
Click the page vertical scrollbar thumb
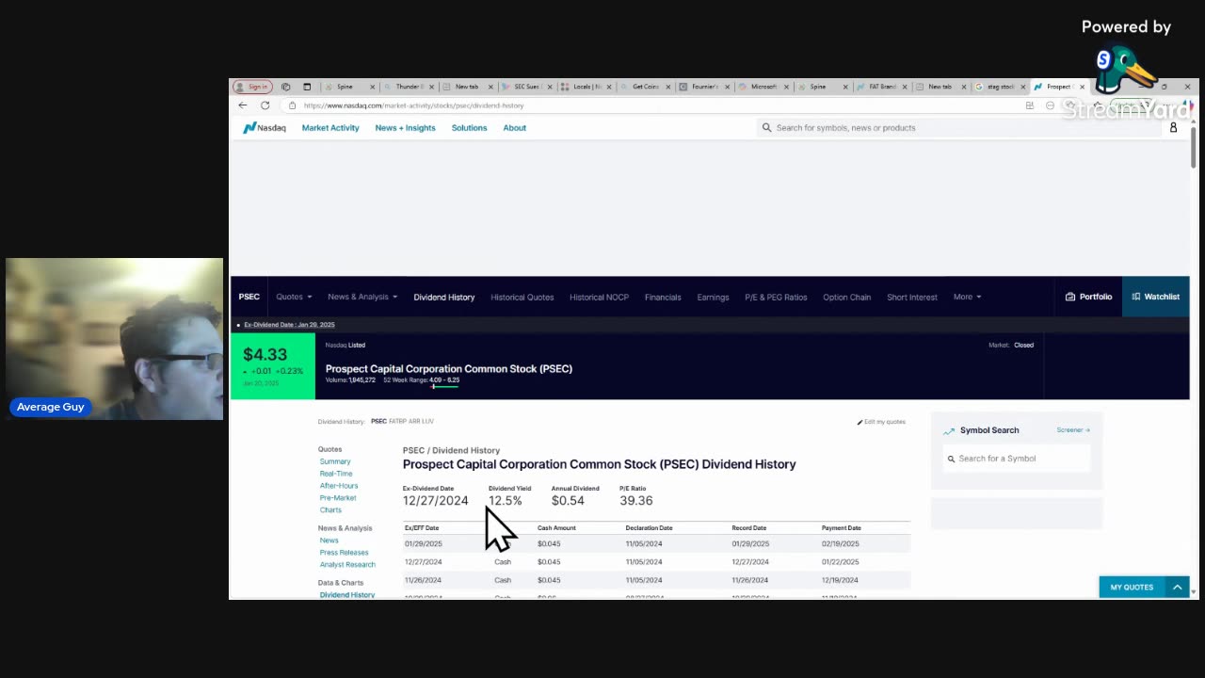(1194, 147)
